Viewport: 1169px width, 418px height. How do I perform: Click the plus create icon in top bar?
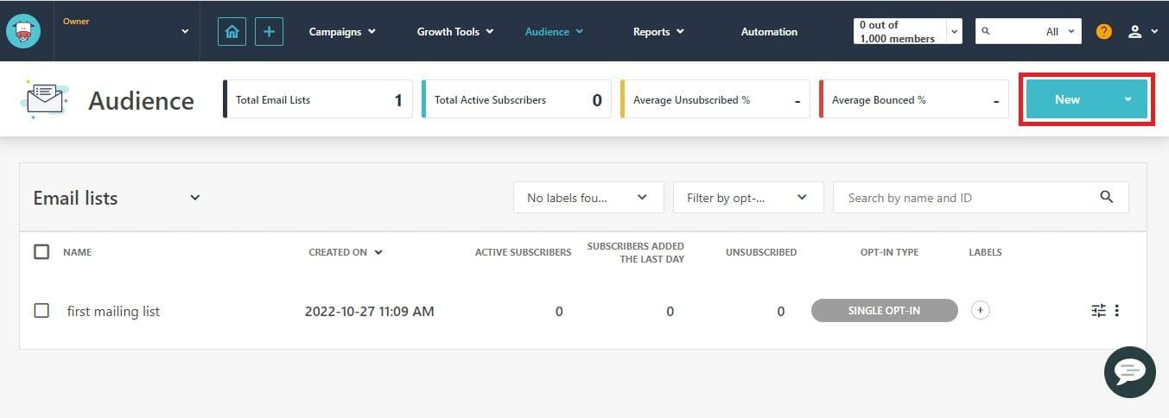pos(269,32)
